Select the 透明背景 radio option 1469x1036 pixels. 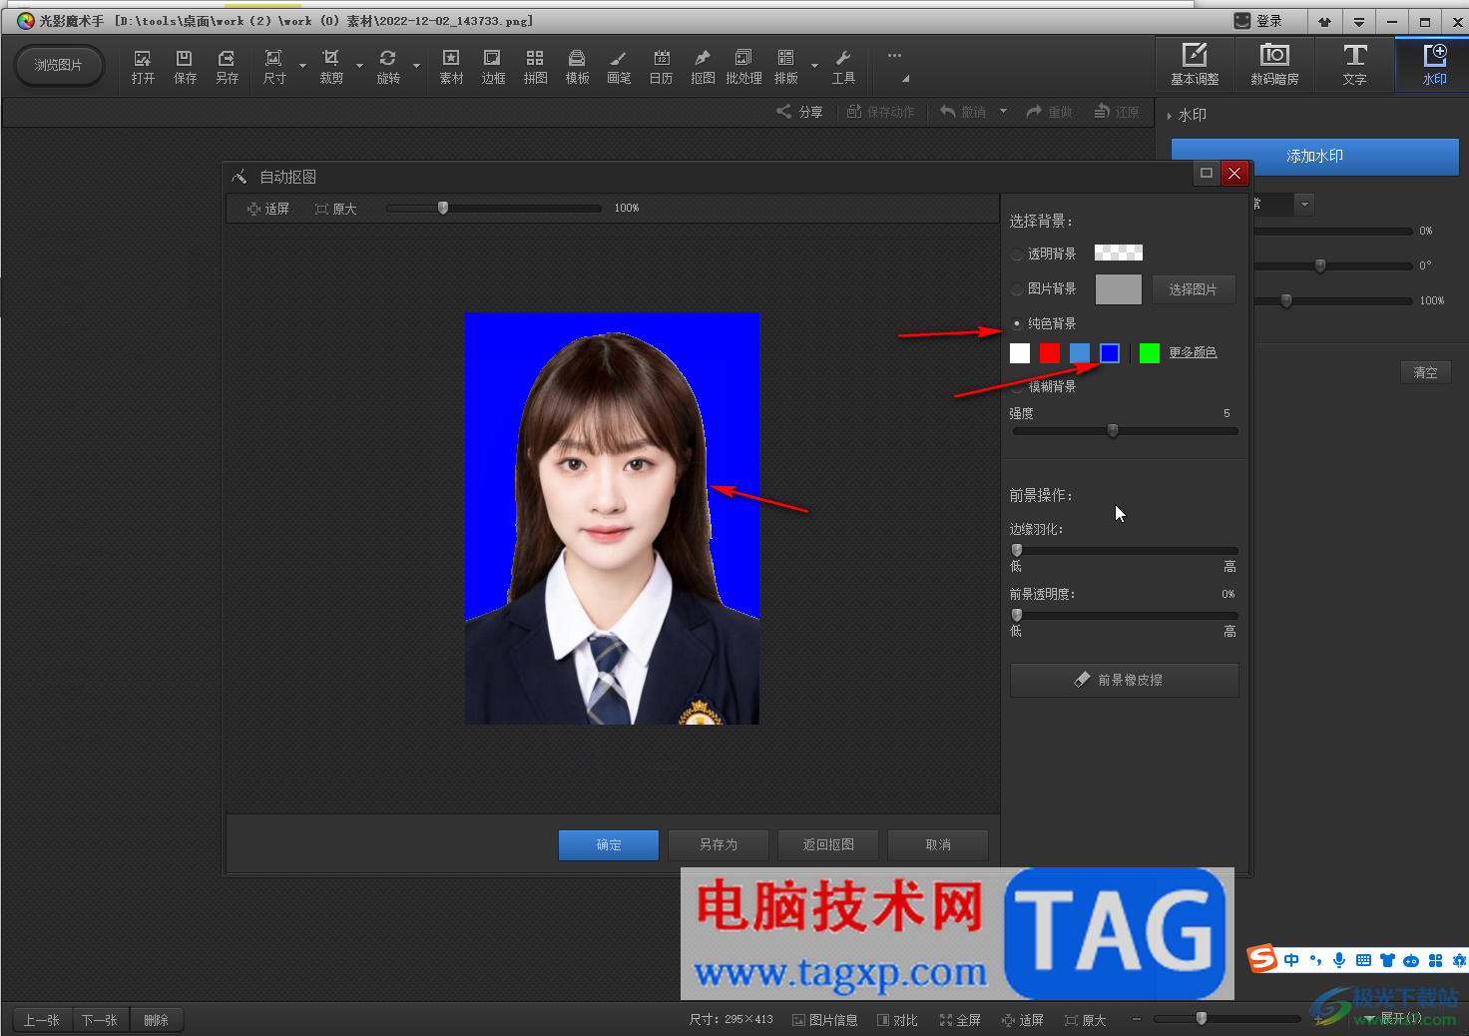tap(1017, 255)
